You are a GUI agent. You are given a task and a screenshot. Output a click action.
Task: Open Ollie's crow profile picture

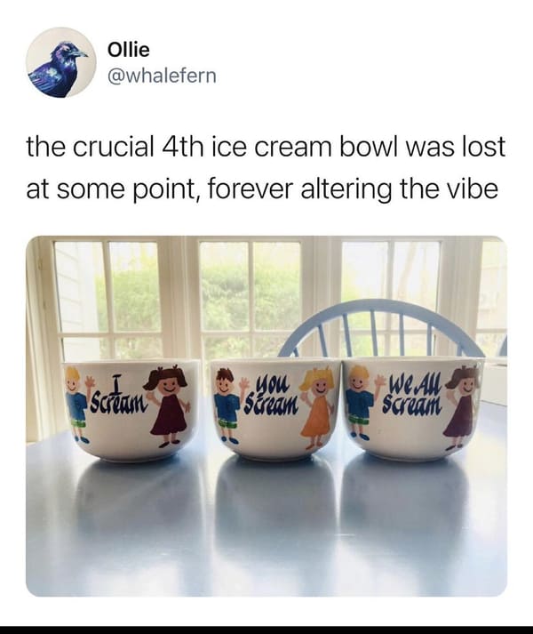pyautogui.click(x=61, y=62)
